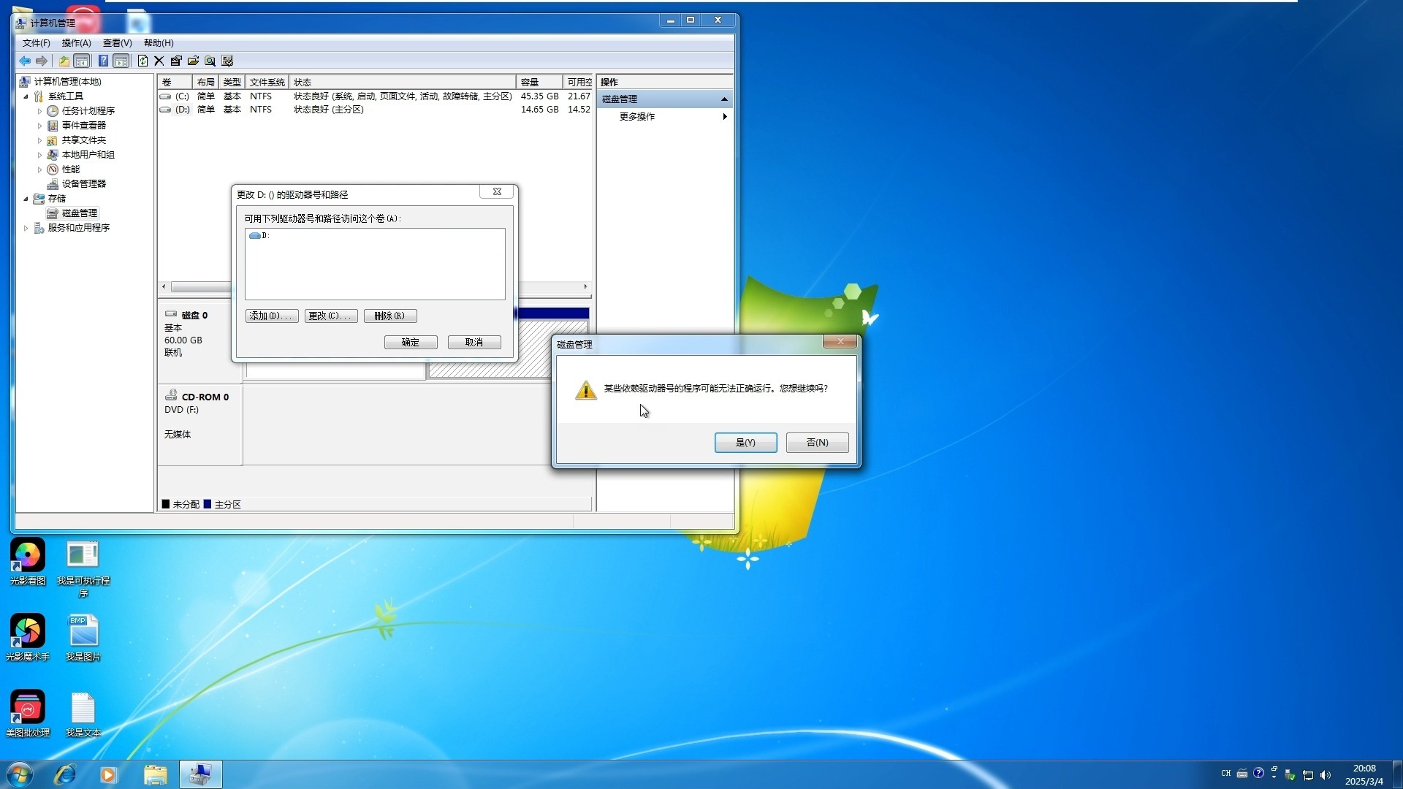Click the network icon in the system tray
This screenshot has height=789, width=1403.
pos(1309,774)
